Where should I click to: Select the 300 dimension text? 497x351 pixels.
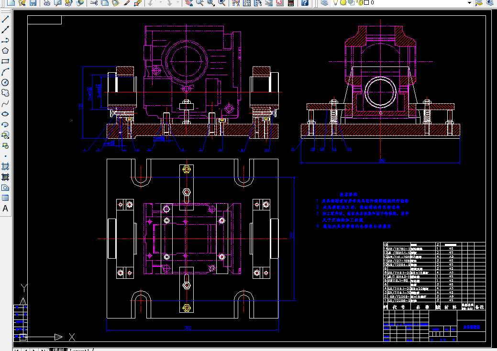(188, 328)
